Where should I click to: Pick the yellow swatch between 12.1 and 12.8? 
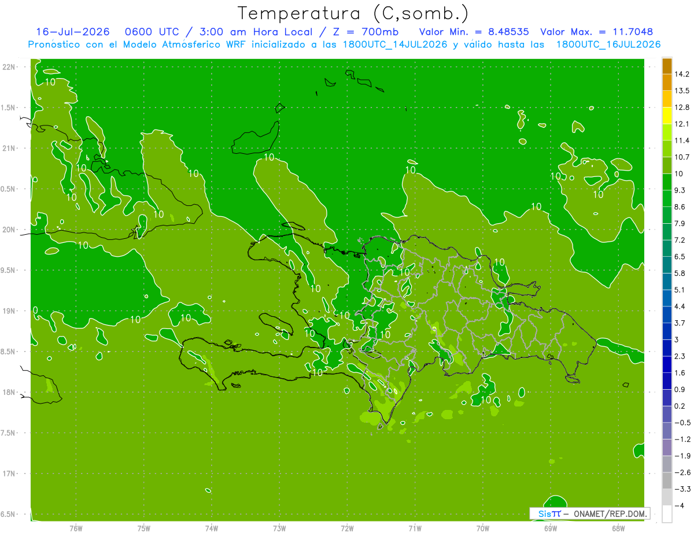[666, 116]
